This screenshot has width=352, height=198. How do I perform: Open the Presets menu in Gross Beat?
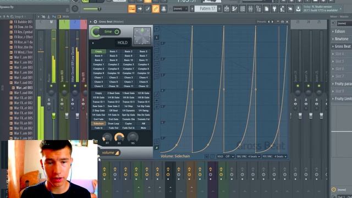click(261, 21)
